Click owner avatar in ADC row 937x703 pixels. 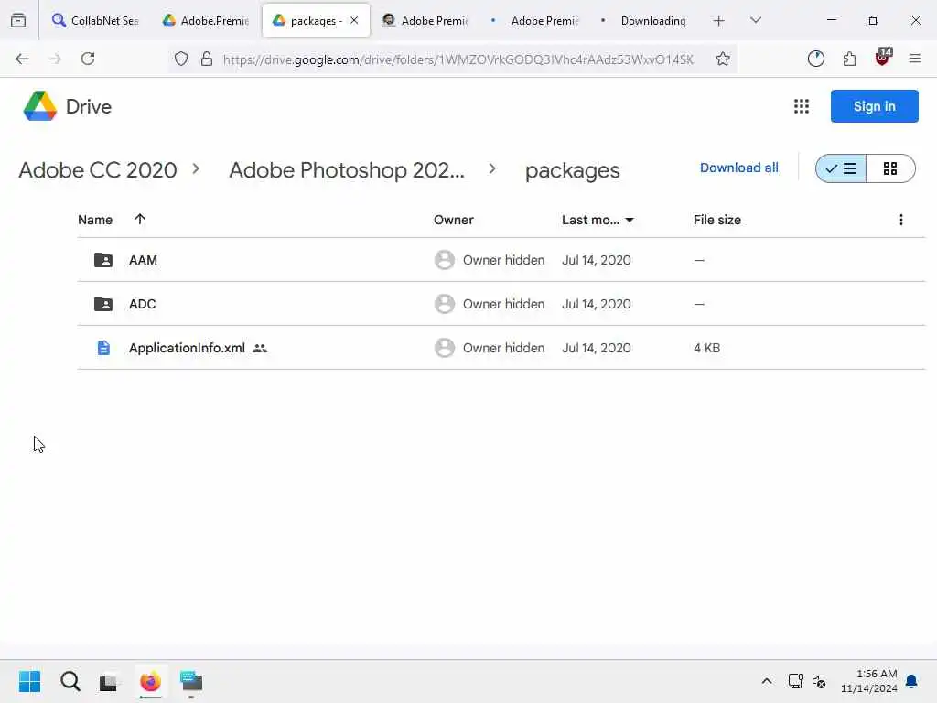pyautogui.click(x=444, y=304)
